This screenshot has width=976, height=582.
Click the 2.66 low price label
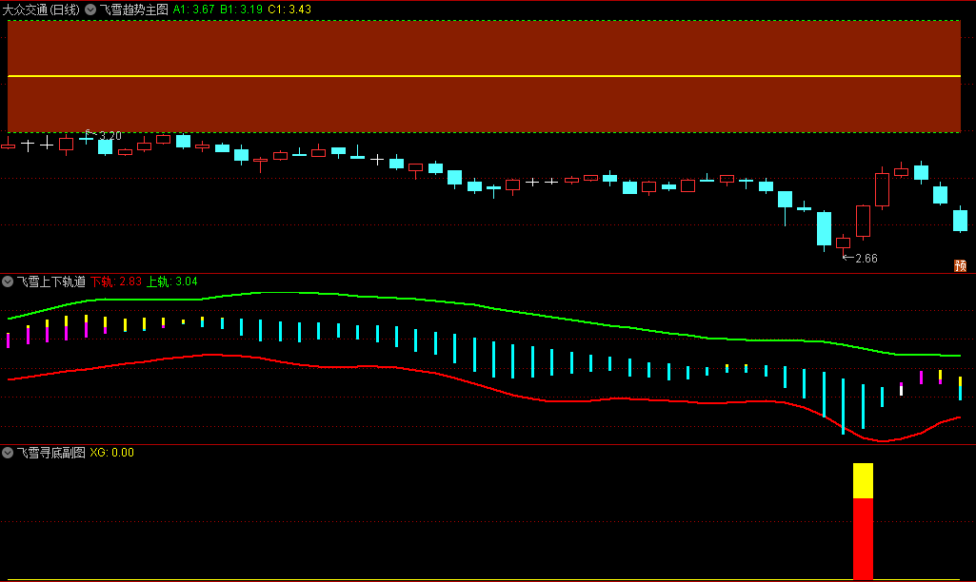(x=866, y=258)
